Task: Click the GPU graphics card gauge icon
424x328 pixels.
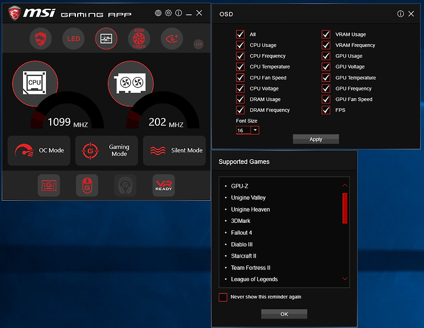Action: coord(131,83)
